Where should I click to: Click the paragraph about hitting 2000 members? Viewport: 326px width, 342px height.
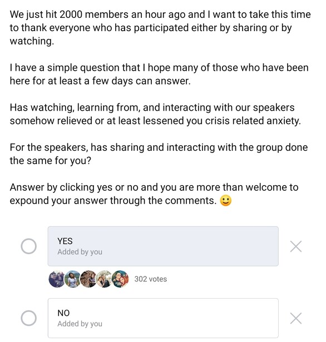click(x=160, y=28)
